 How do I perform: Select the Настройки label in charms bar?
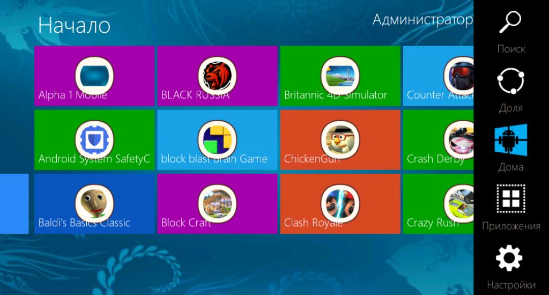[511, 285]
